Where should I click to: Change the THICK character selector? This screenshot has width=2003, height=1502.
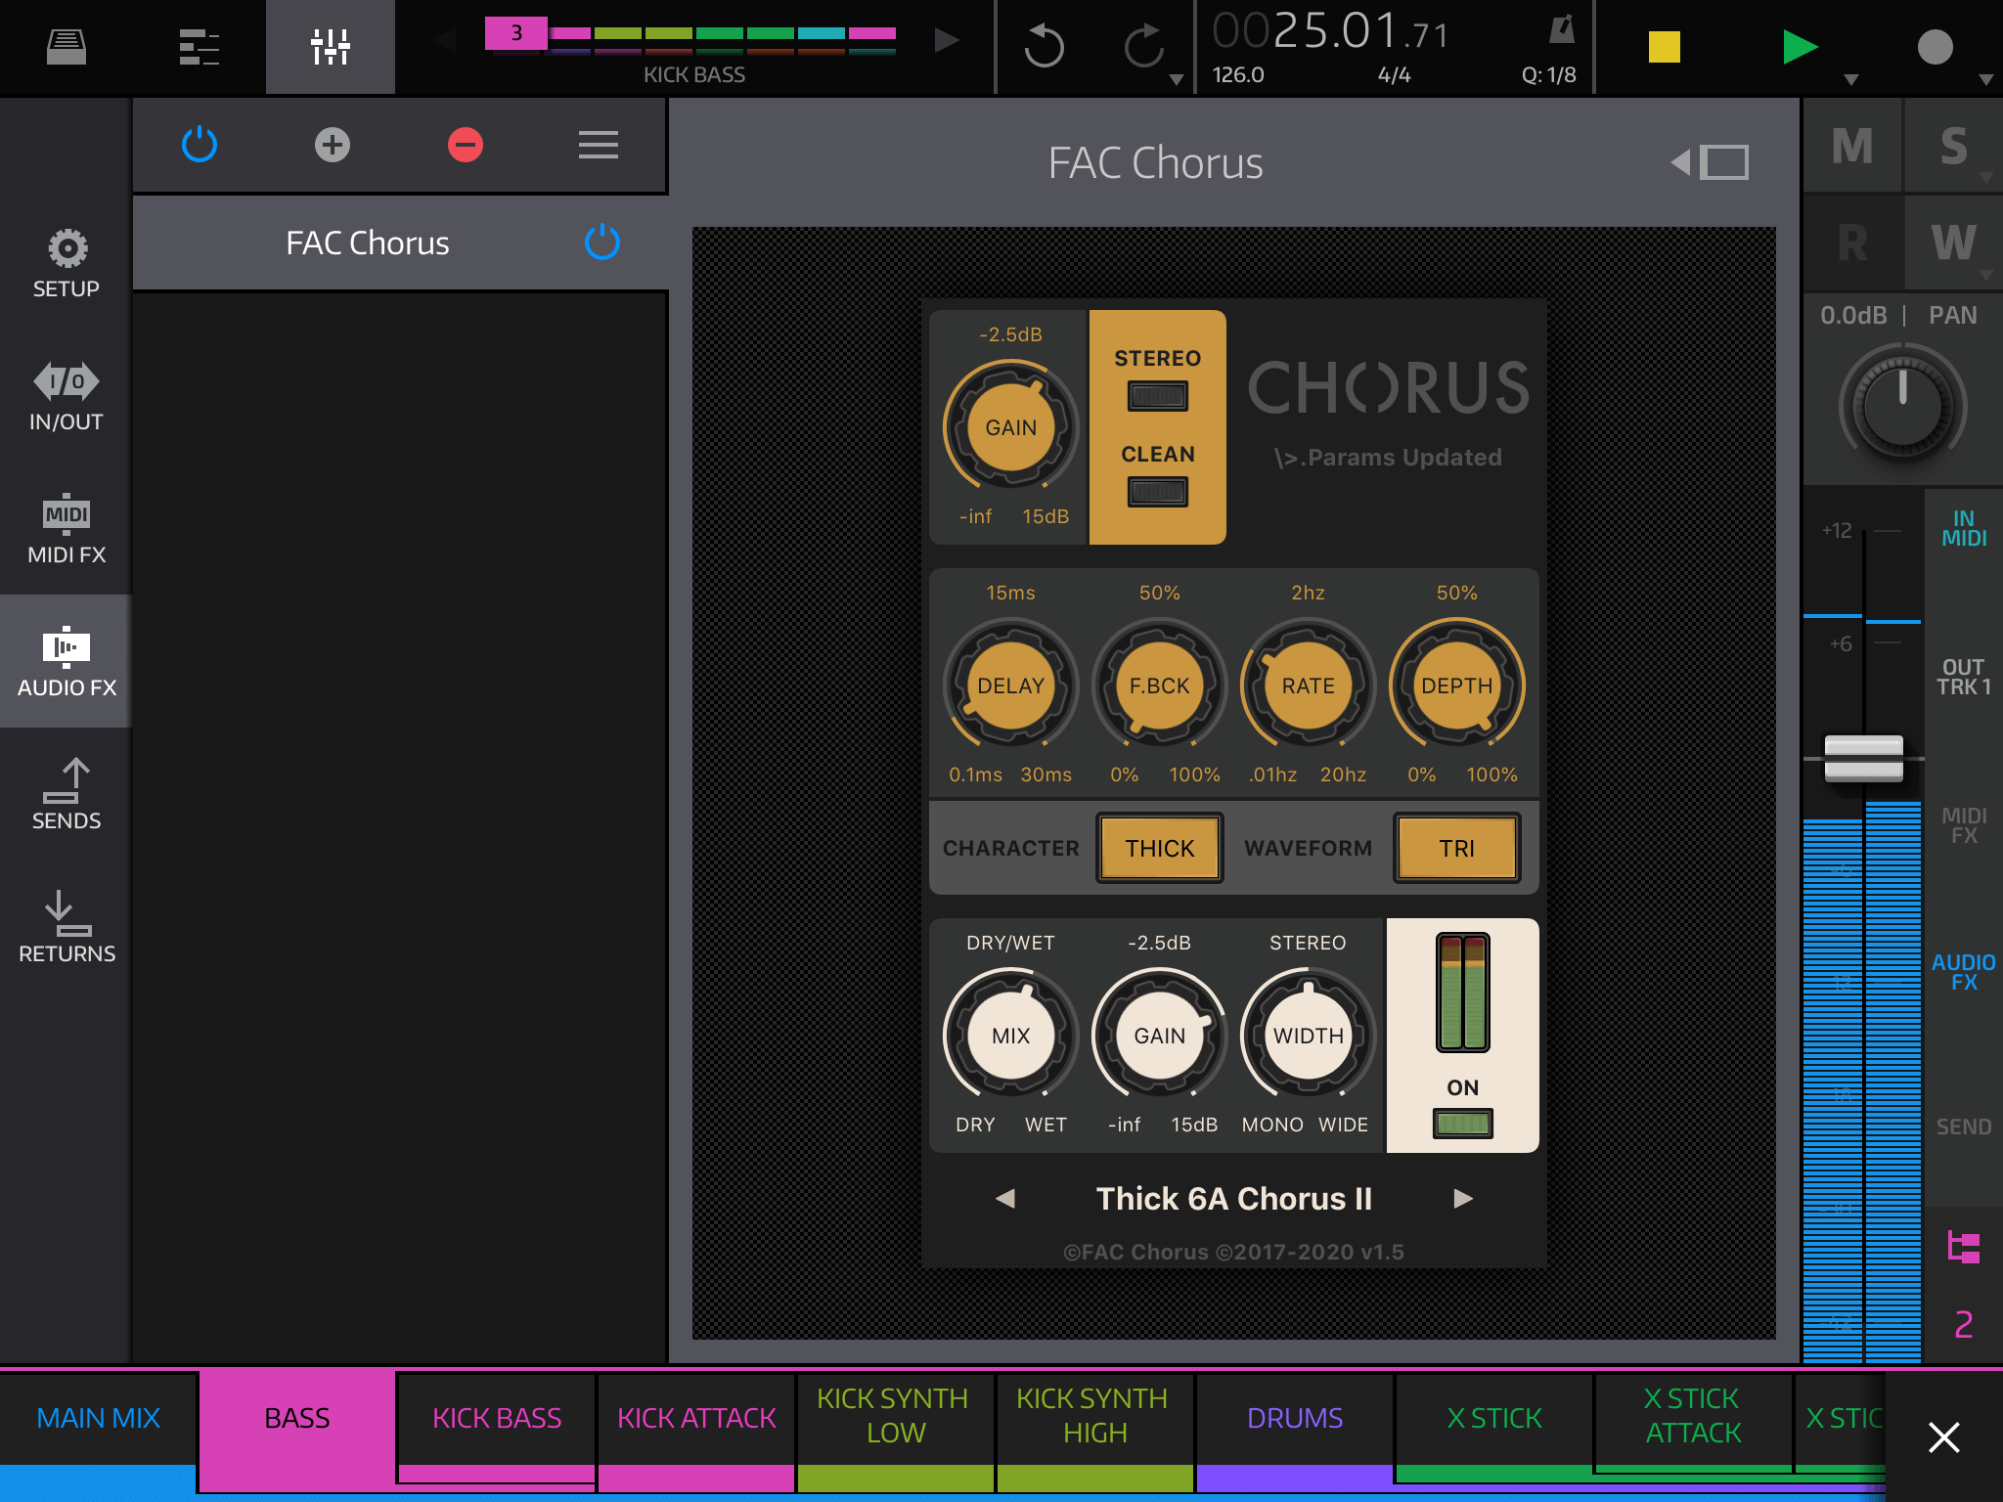(1160, 848)
